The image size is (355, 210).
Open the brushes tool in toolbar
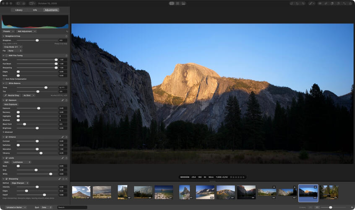(312, 3)
